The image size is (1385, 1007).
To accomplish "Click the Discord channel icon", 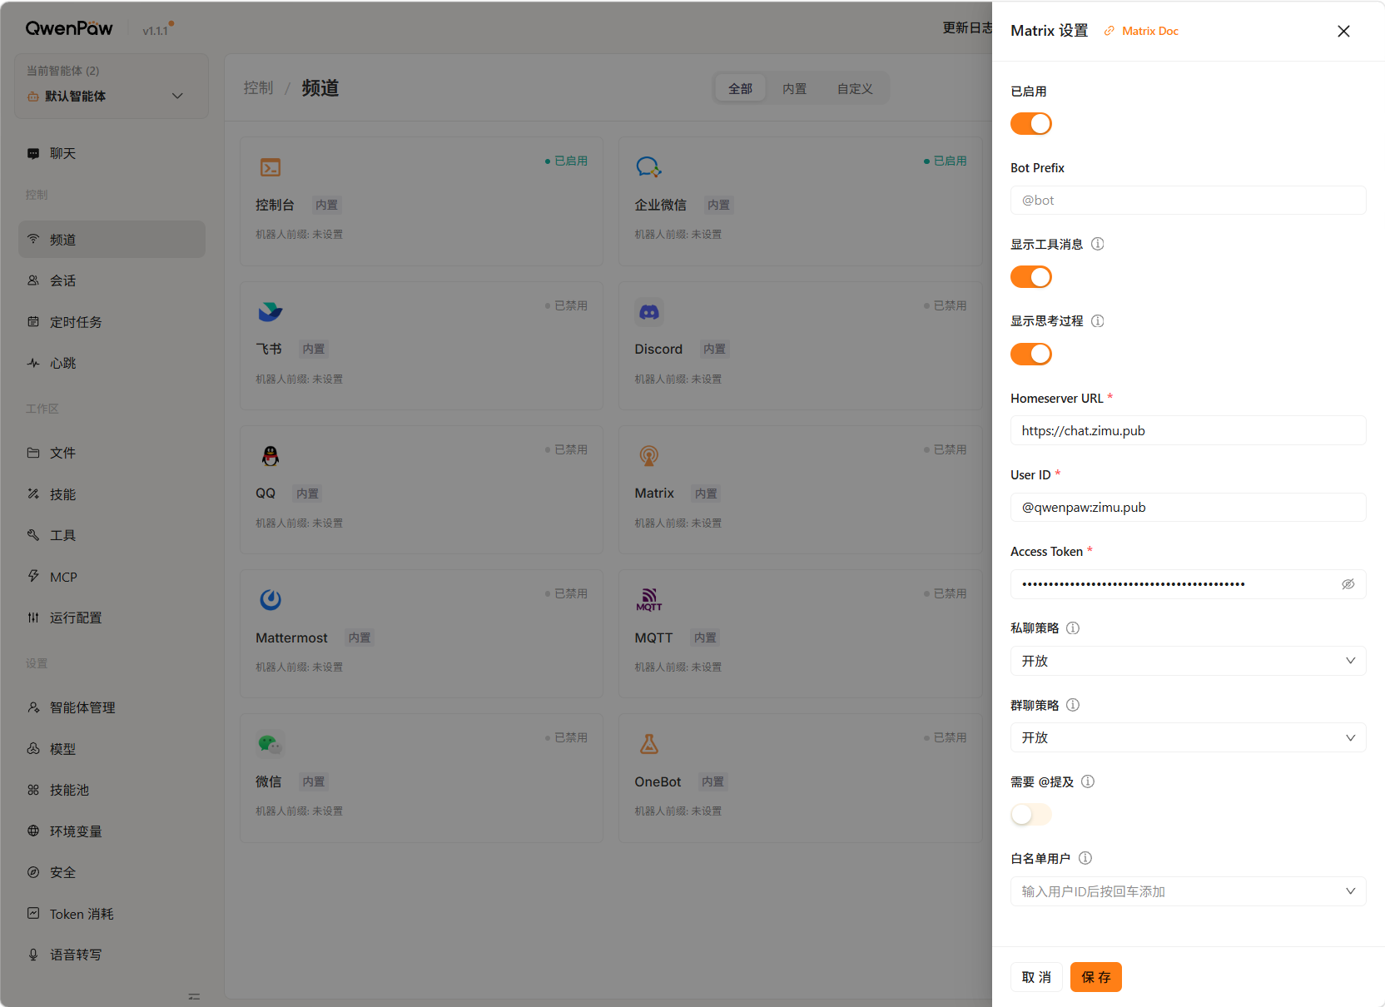I will pos(649,312).
